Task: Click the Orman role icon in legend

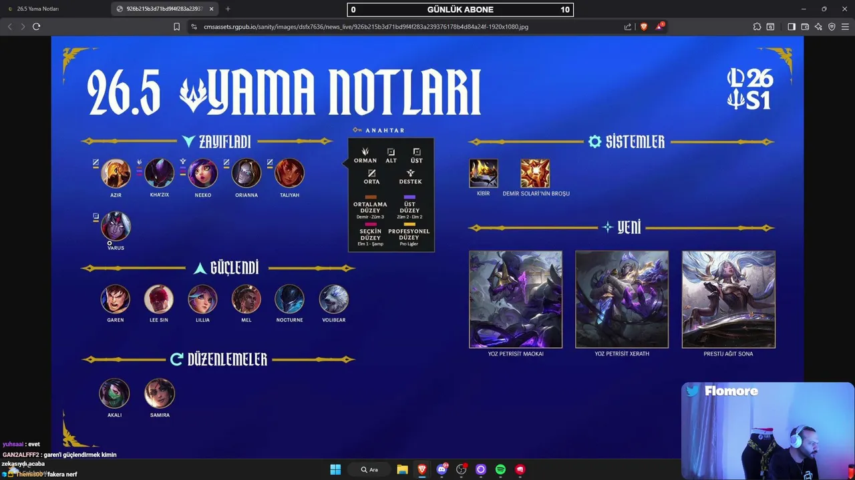Action: [x=365, y=152]
